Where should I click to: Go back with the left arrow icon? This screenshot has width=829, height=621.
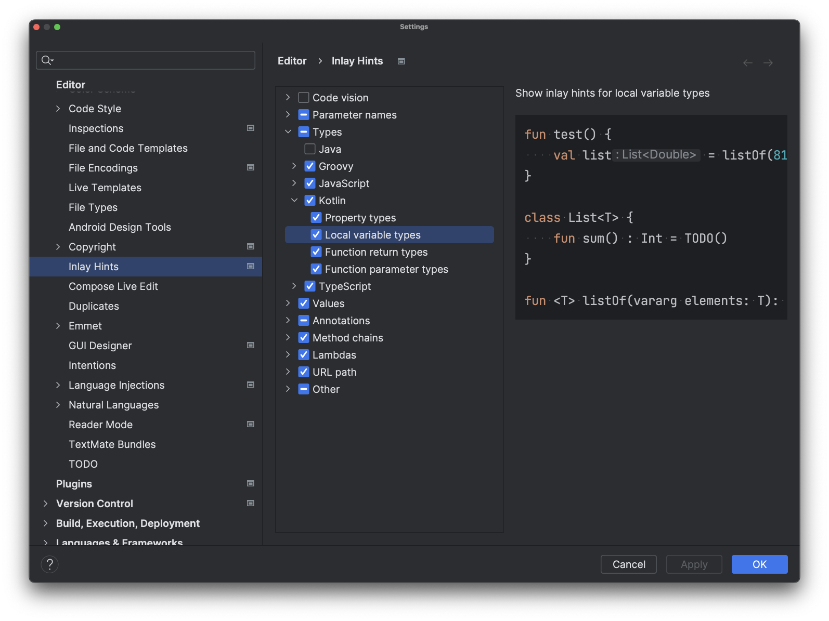click(748, 63)
